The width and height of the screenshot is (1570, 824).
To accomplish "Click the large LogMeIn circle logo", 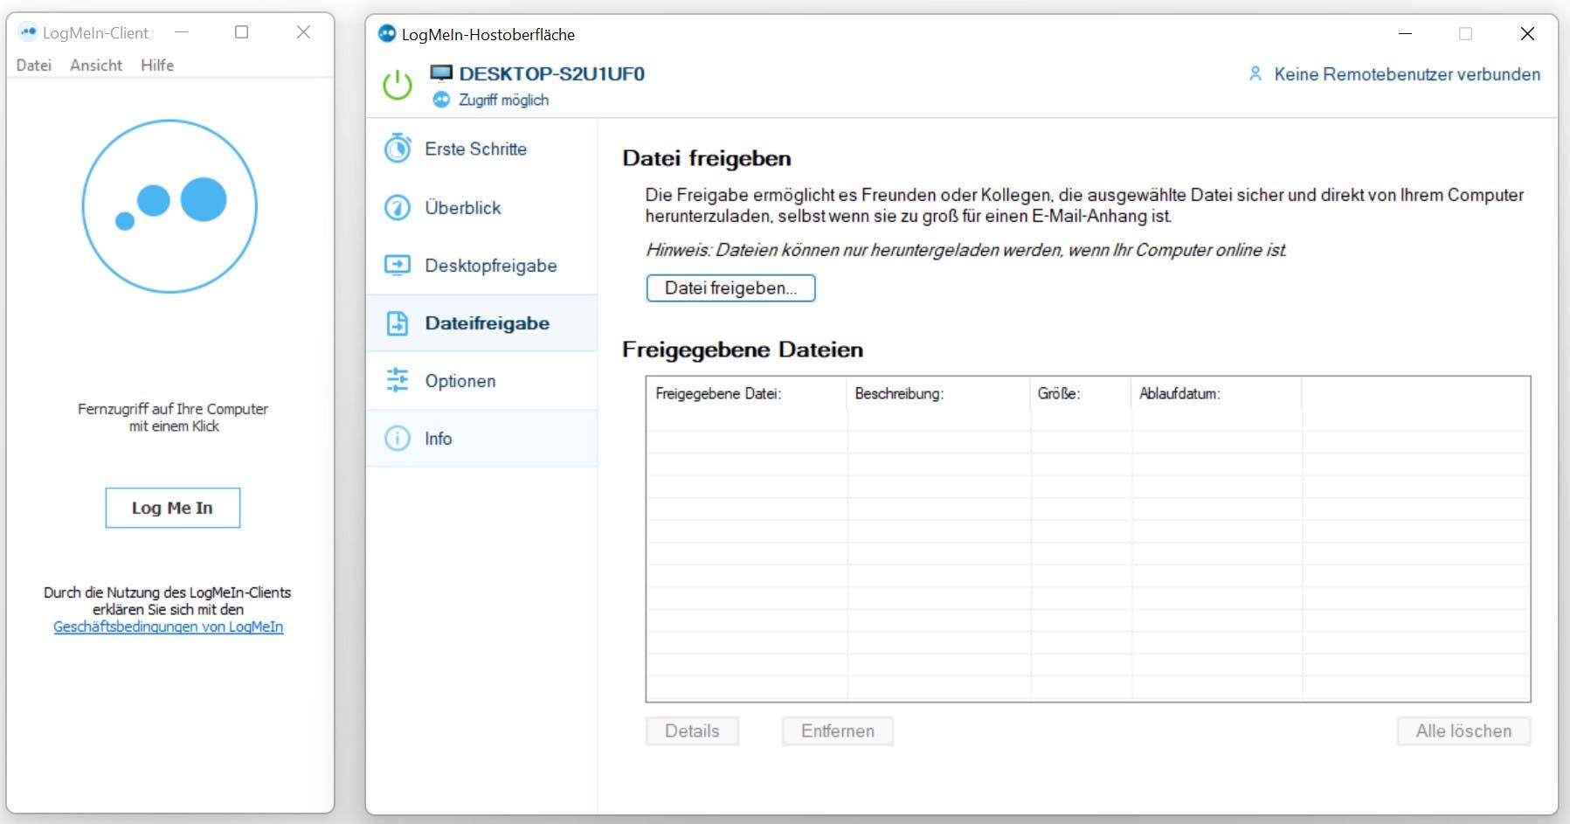I will coord(170,206).
